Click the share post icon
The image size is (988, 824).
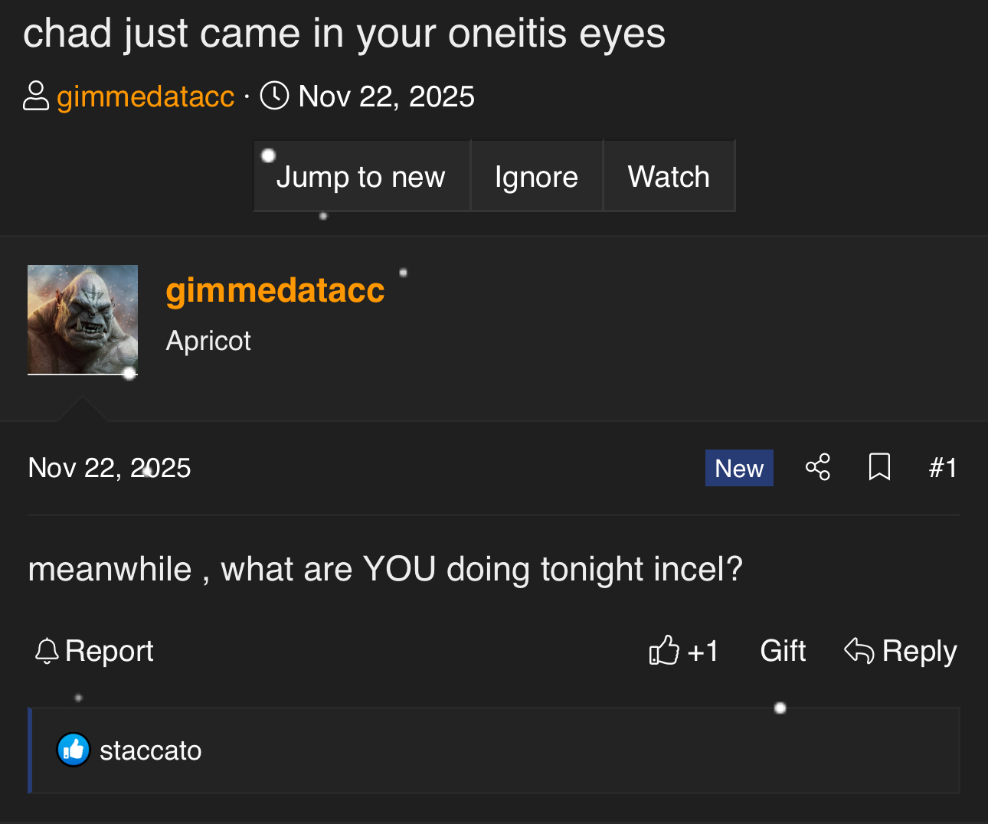coord(817,467)
